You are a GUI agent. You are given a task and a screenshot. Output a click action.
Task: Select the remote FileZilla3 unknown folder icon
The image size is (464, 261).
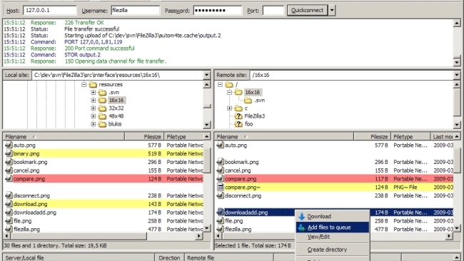[238, 116]
